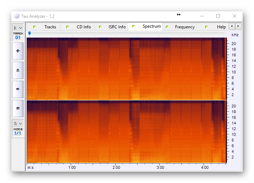254x183 pixels.
Task: Click the play arrow button
Action: 18,89
